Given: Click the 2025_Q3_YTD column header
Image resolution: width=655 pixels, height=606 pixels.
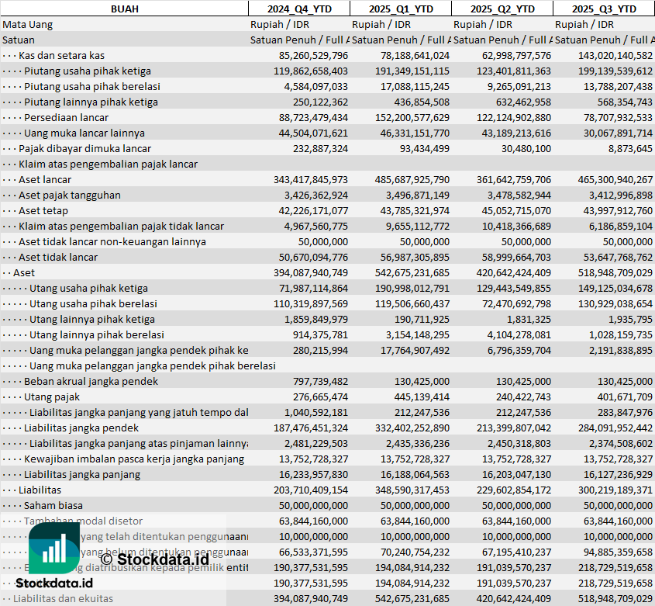Looking at the screenshot, I should pyautogui.click(x=603, y=9).
